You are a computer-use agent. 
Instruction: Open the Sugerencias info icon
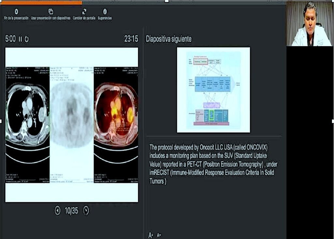tap(105, 12)
